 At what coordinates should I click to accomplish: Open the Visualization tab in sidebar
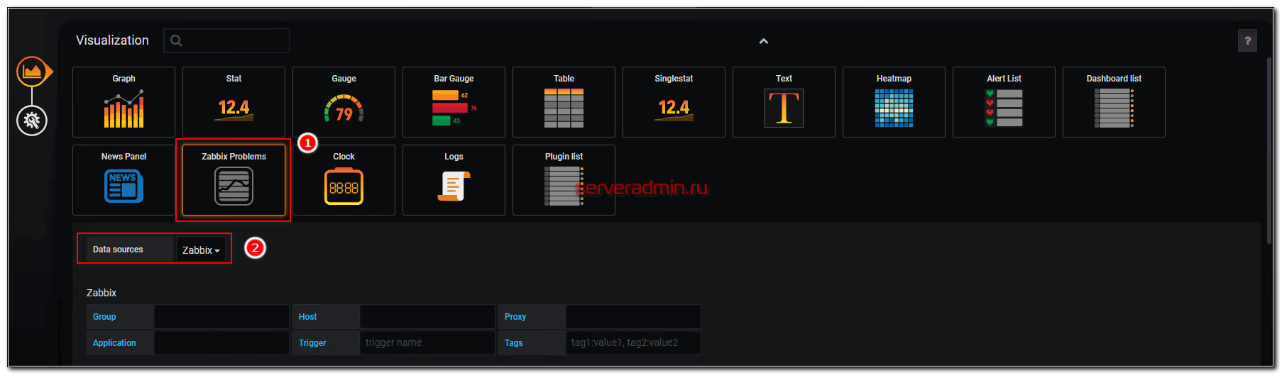[32, 72]
